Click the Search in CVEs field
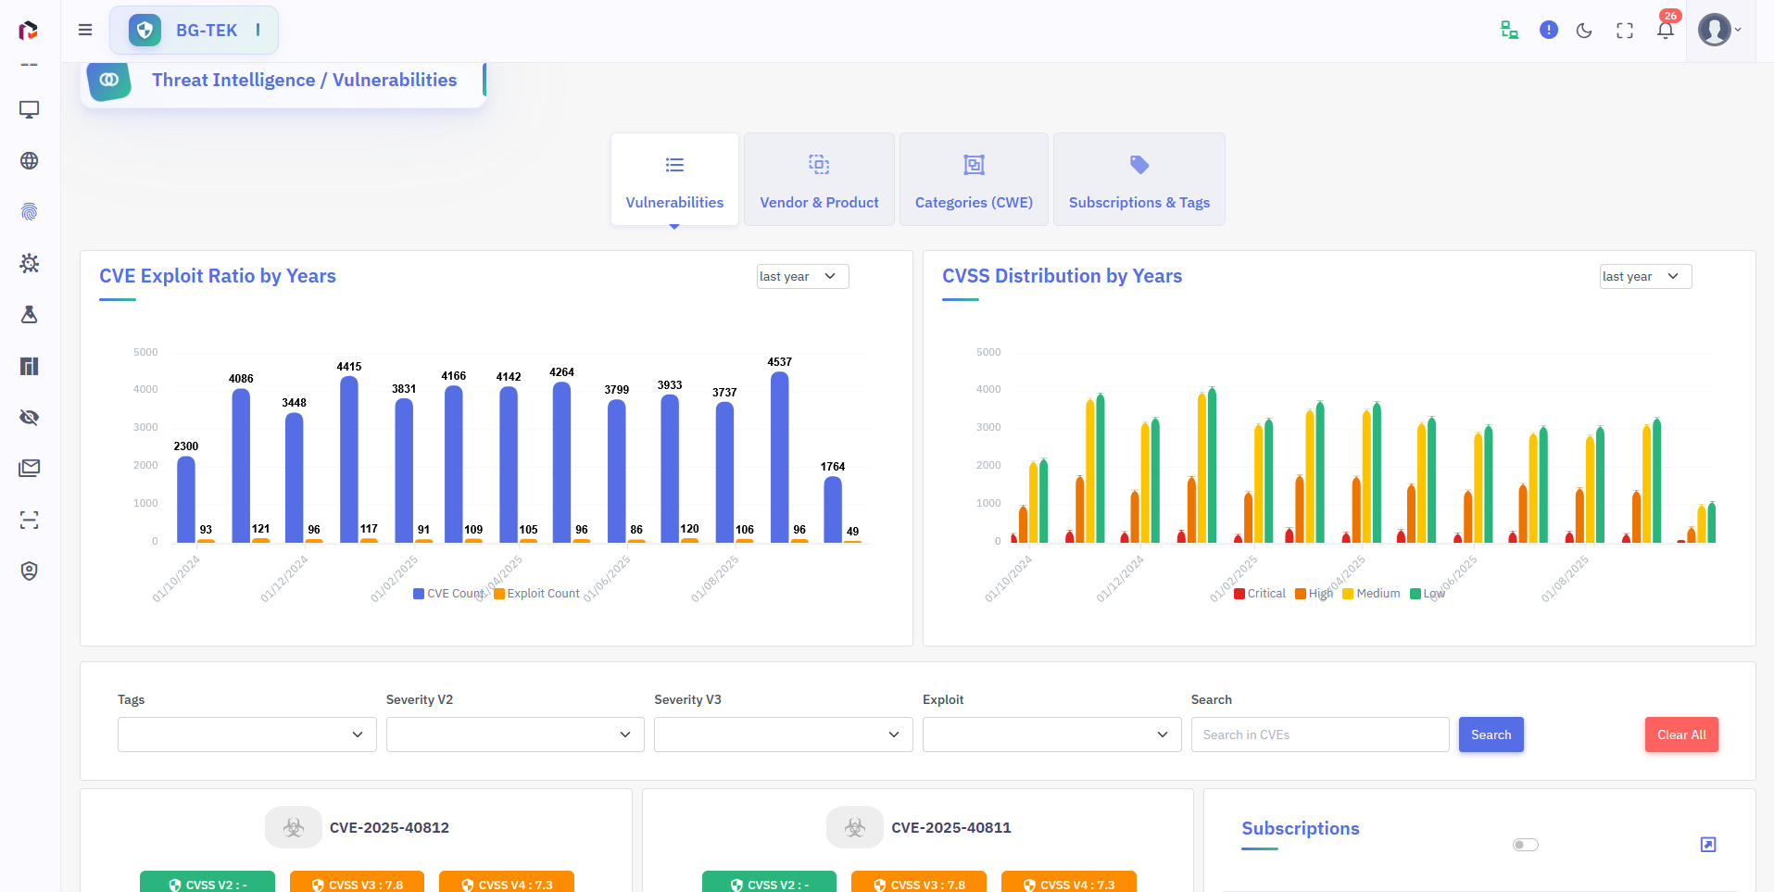1774x892 pixels. [x=1319, y=735]
